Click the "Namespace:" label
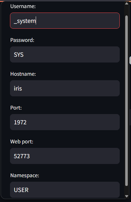 [x=24, y=176]
